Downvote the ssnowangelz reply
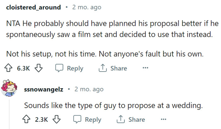221x129 pixels. point(56,120)
